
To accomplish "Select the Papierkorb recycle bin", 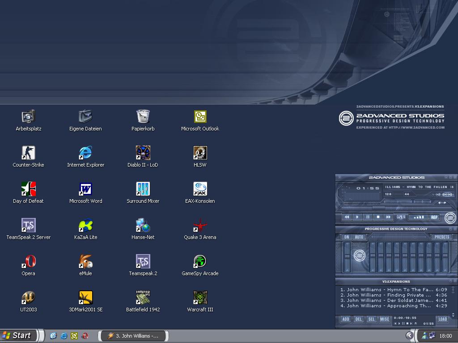I will [143, 120].
